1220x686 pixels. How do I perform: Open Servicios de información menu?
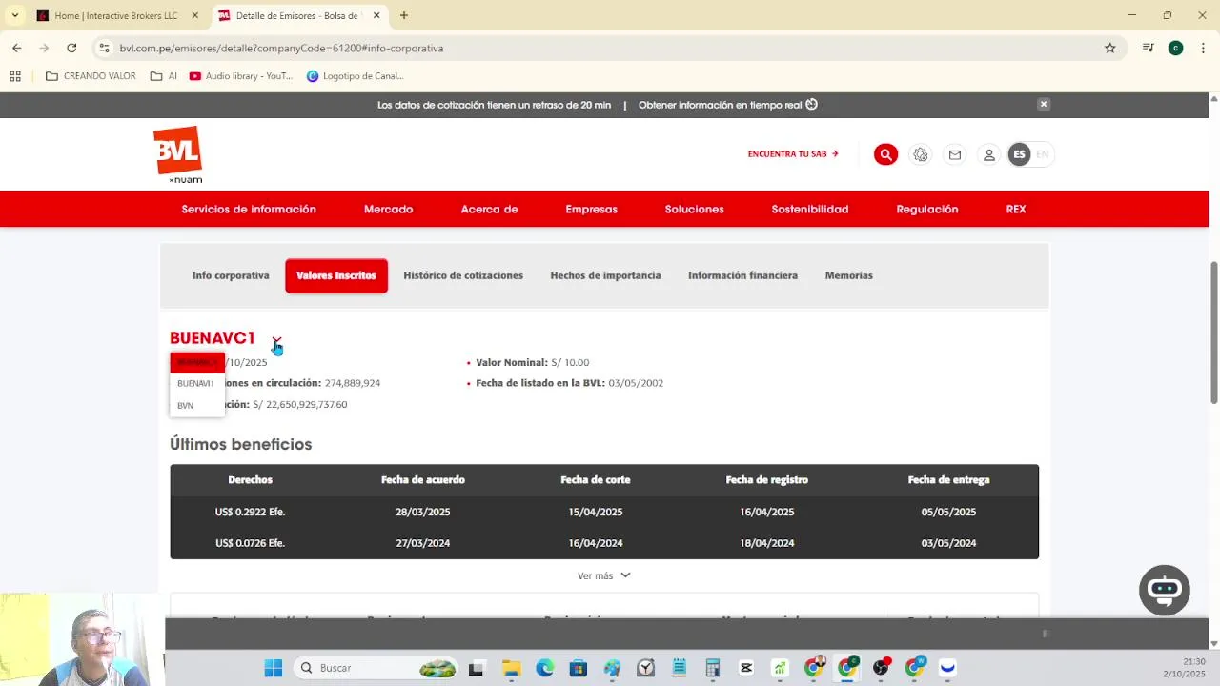249,209
